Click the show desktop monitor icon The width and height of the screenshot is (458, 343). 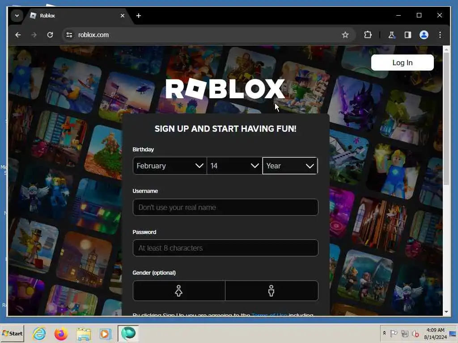[x=453, y=333]
